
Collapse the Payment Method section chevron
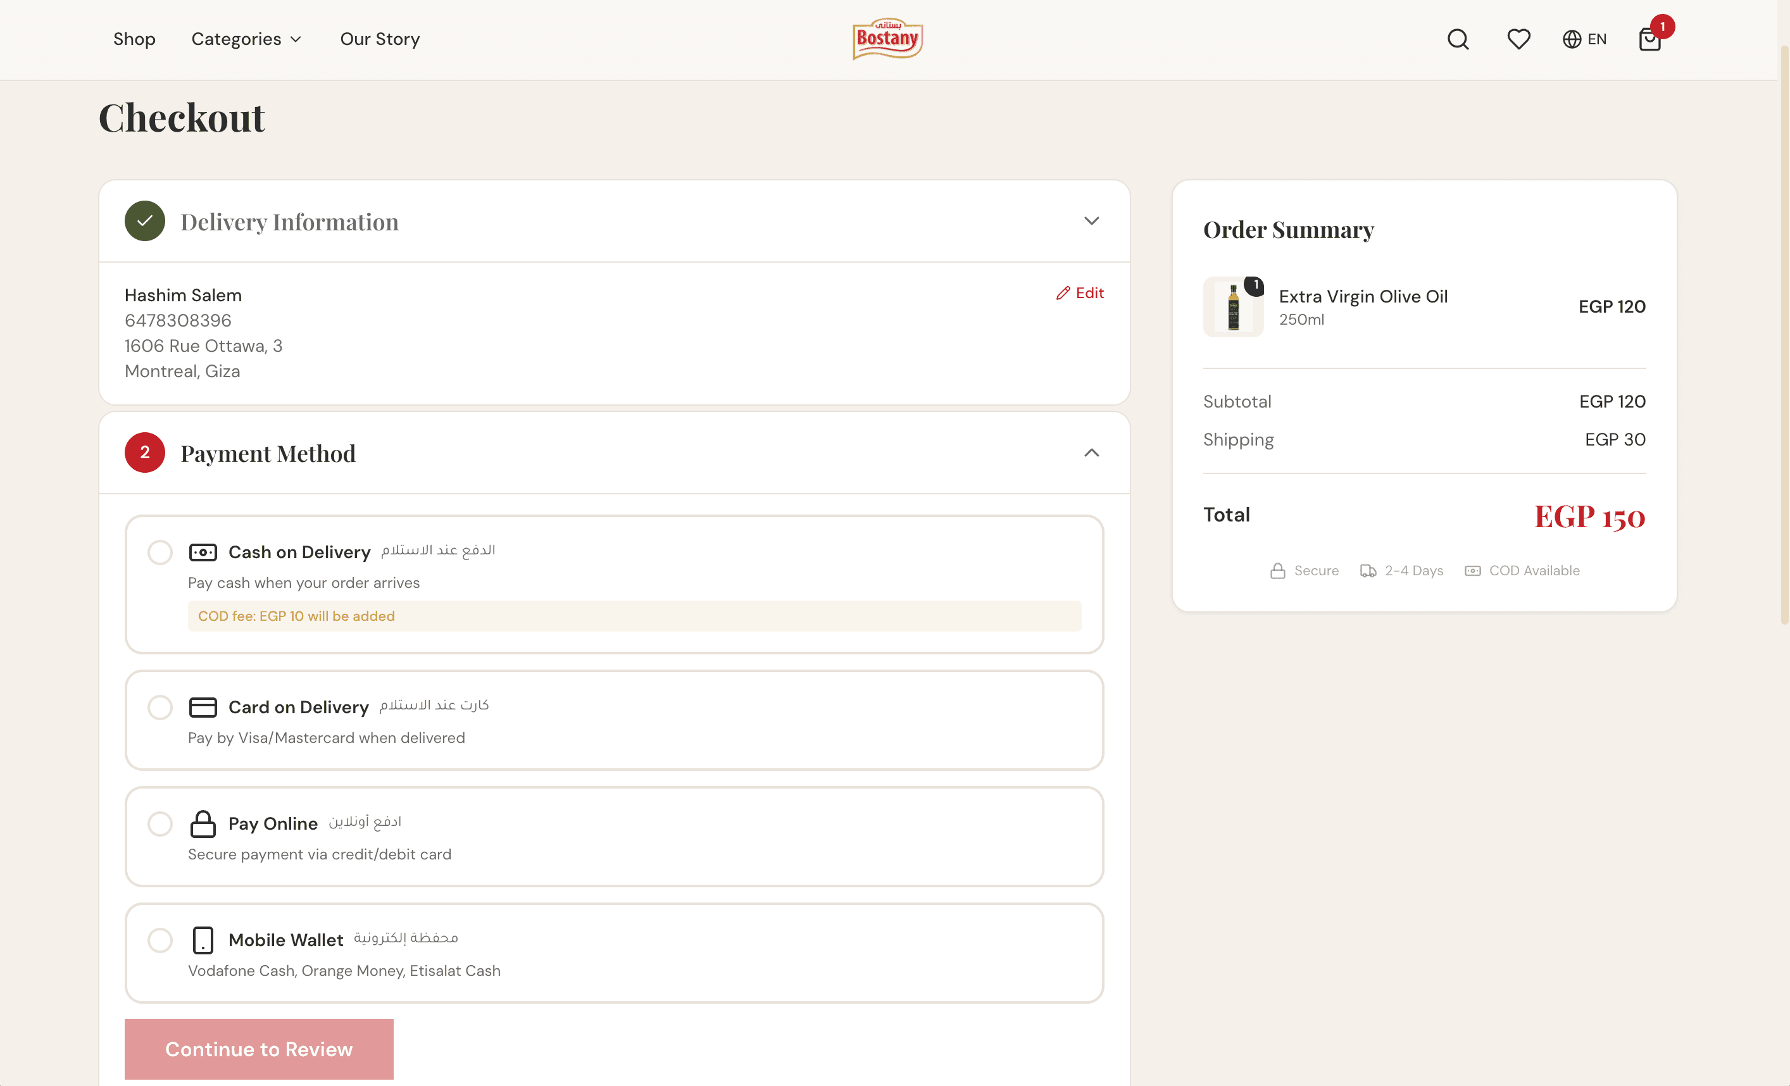pyautogui.click(x=1091, y=453)
